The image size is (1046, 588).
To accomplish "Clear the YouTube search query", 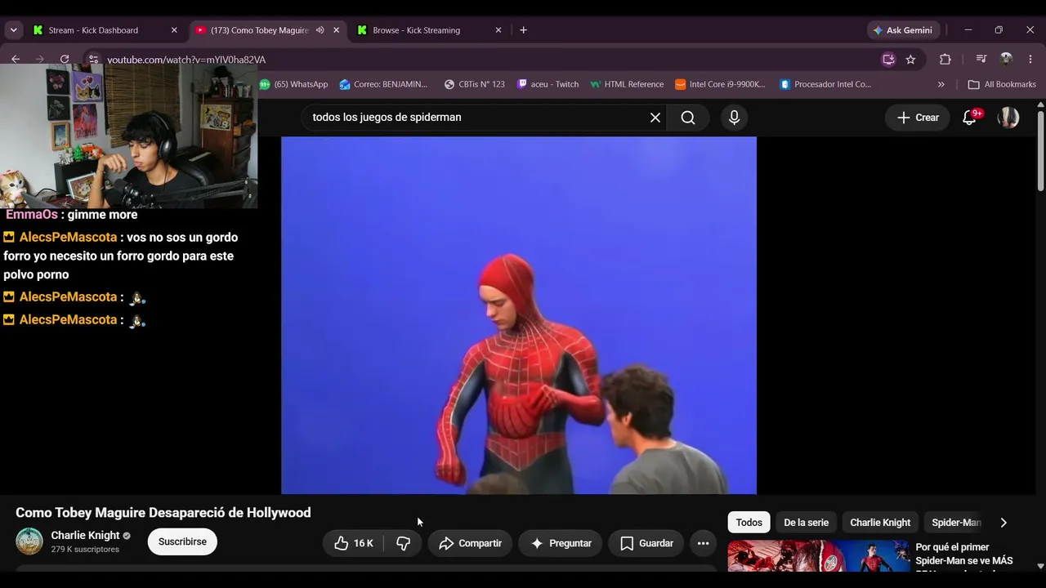I will click(655, 118).
